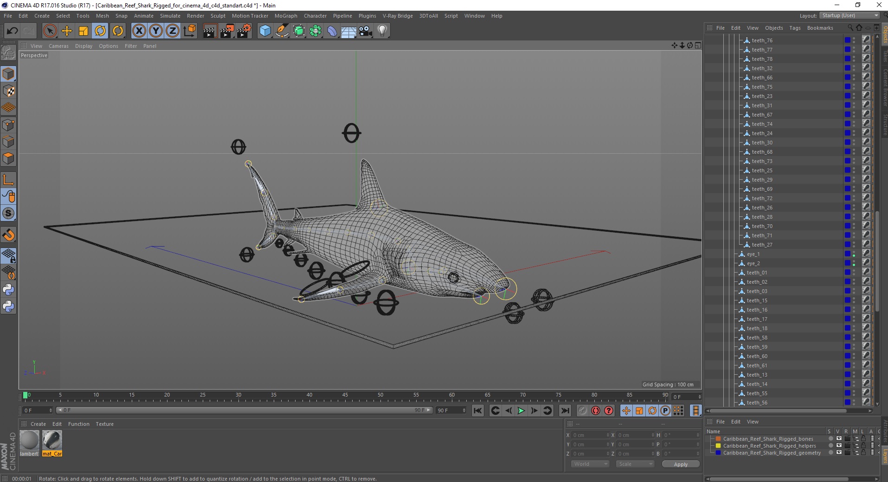Click Render View clapperboard icon

(210, 31)
